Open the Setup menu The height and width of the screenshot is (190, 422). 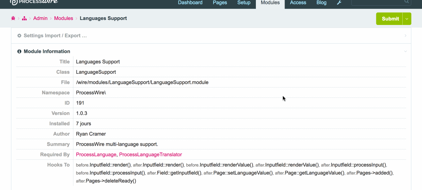pos(244,3)
